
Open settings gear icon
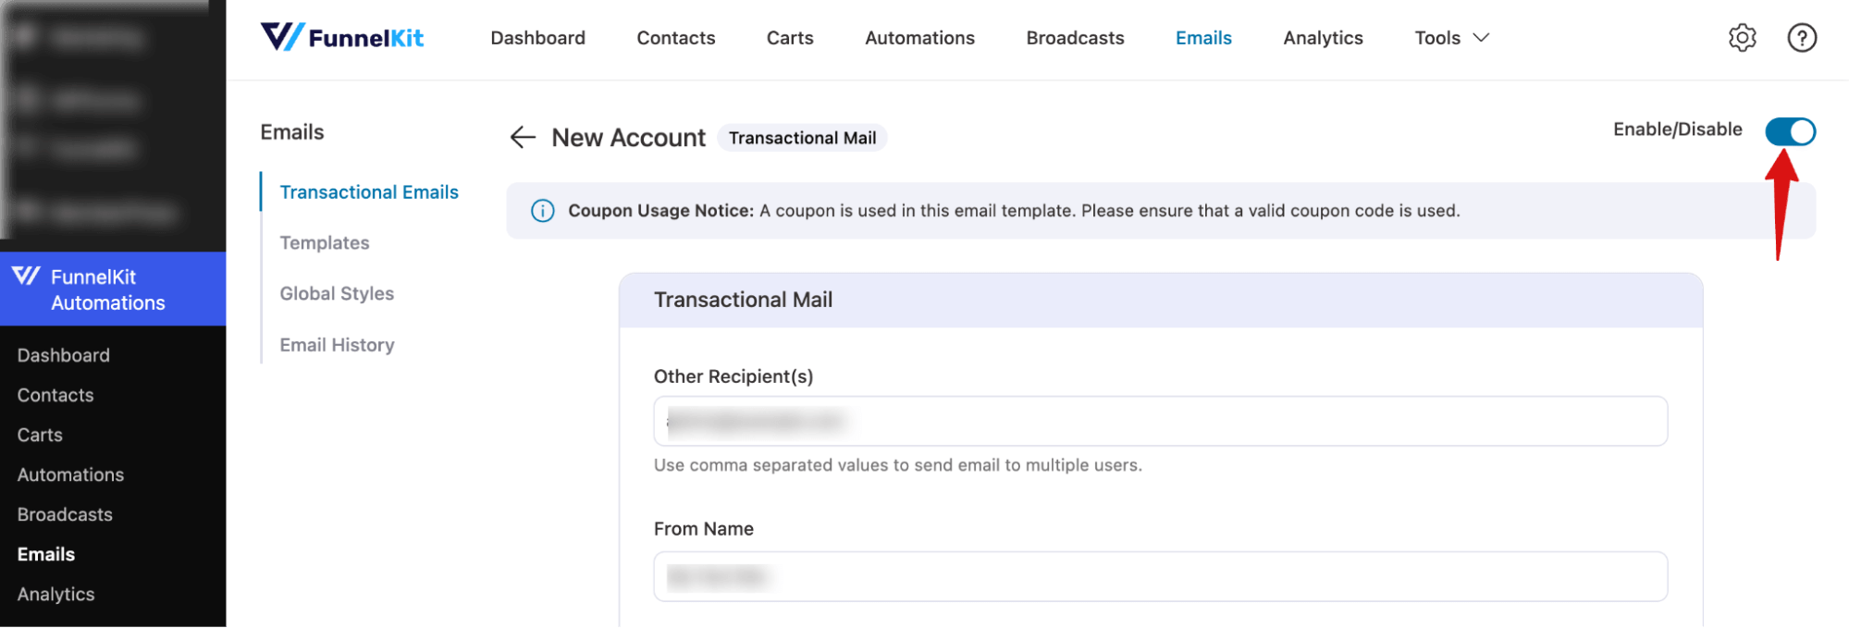pyautogui.click(x=1742, y=38)
